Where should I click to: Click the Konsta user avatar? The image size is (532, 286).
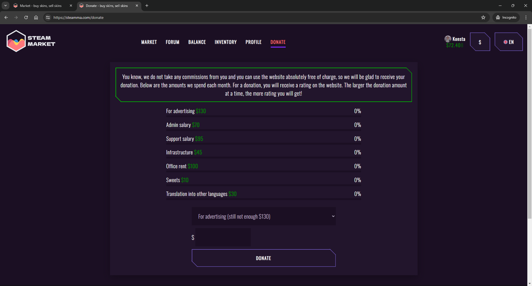pyautogui.click(x=448, y=39)
